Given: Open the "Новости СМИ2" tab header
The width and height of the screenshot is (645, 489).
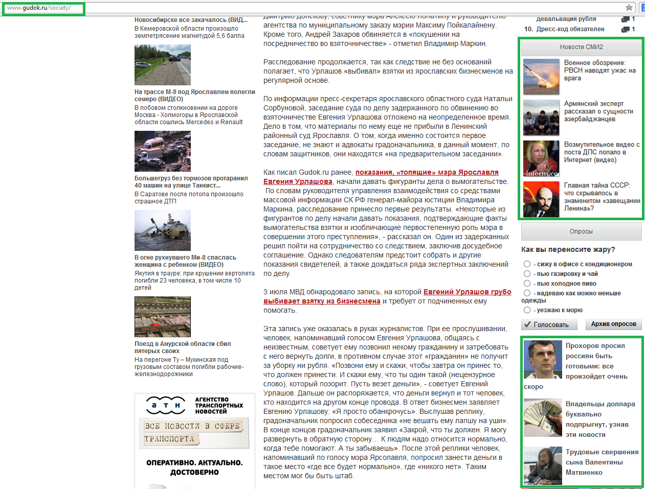Looking at the screenshot, I should pyautogui.click(x=581, y=47).
